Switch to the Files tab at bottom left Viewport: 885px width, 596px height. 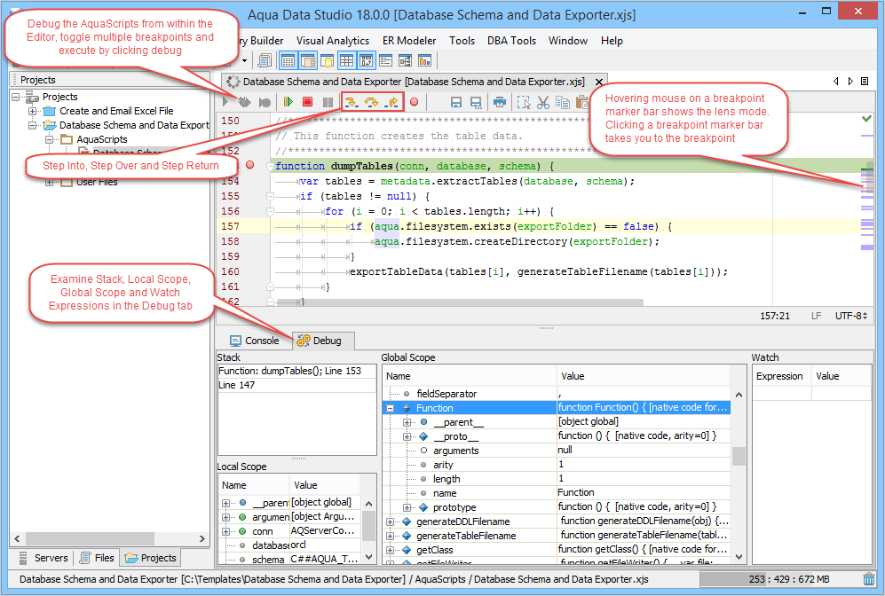97,558
